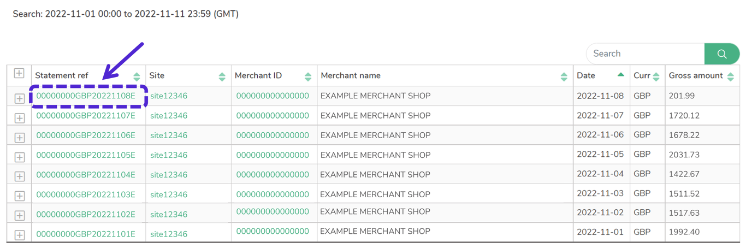Sort by Merchant name column arrows

pyautogui.click(x=564, y=76)
